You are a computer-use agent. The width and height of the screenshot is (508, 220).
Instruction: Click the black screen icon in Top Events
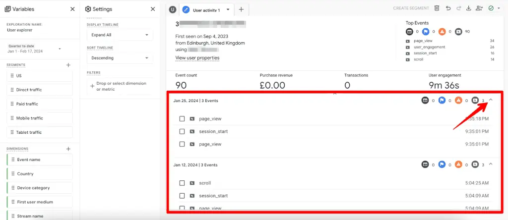[409, 32]
